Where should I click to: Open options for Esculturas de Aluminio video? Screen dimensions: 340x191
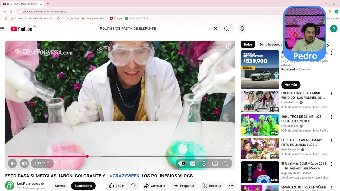point(331,94)
